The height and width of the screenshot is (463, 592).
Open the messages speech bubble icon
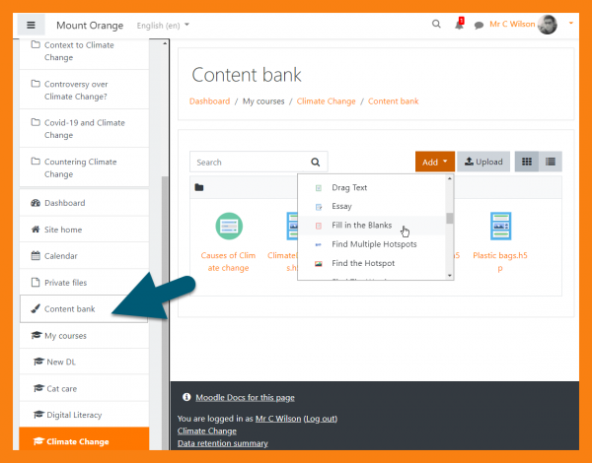479,26
